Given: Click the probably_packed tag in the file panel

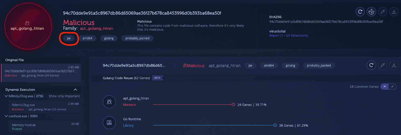Looking at the screenshot, I should point(319,65).
